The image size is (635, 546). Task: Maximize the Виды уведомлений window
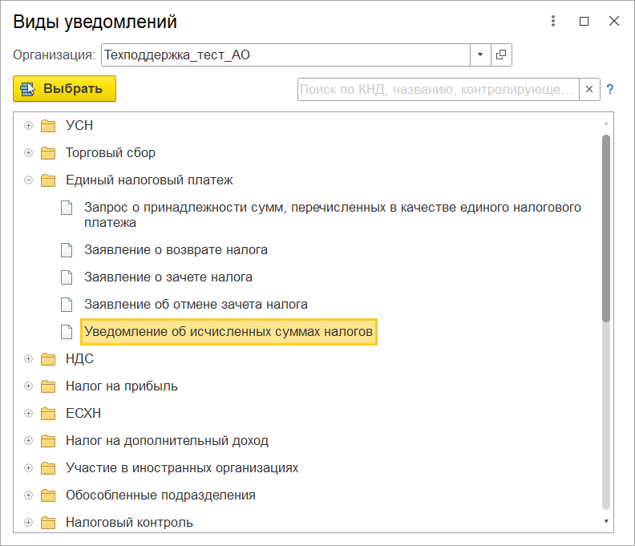point(584,21)
